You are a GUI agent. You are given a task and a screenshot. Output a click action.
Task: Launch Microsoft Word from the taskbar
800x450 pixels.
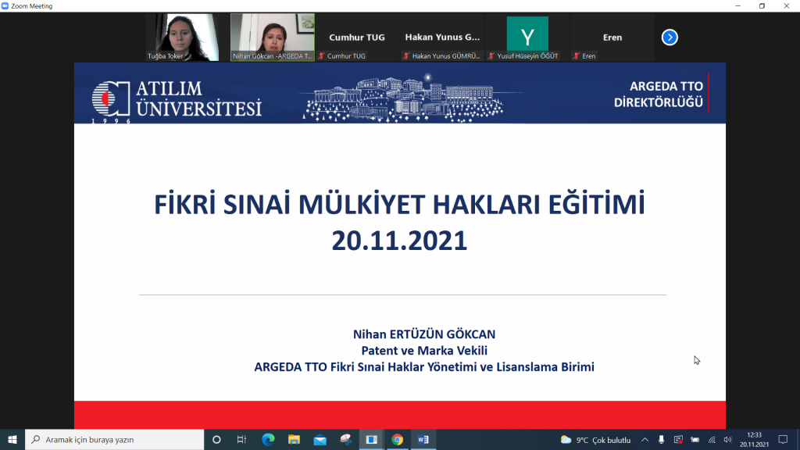click(x=423, y=439)
